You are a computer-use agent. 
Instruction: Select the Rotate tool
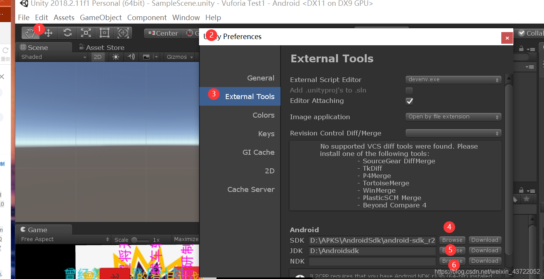[x=68, y=33]
